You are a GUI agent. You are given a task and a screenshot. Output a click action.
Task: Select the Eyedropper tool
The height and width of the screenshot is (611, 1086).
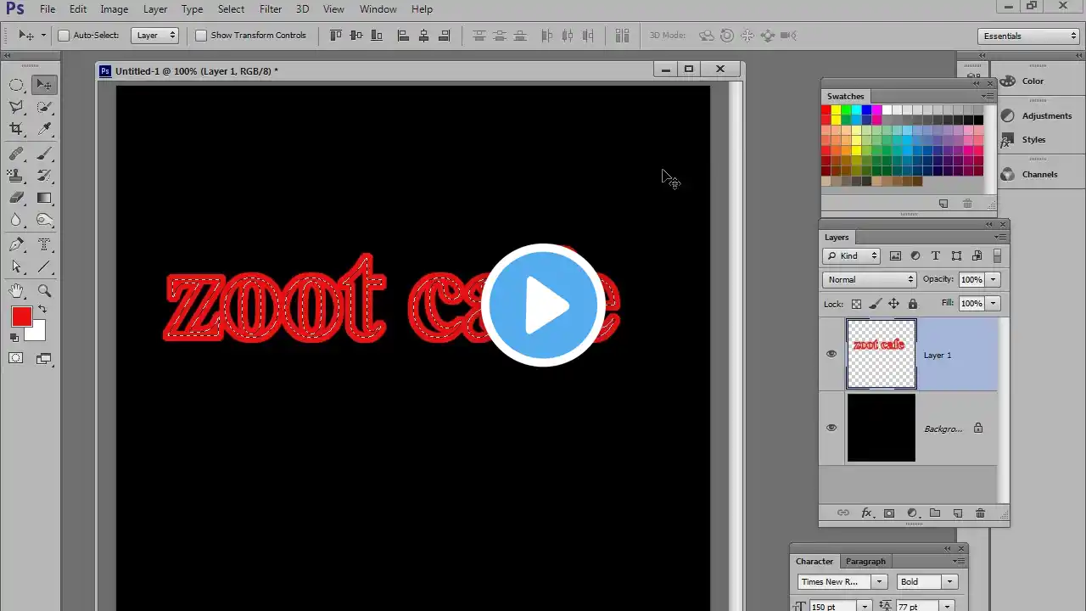[44, 129]
